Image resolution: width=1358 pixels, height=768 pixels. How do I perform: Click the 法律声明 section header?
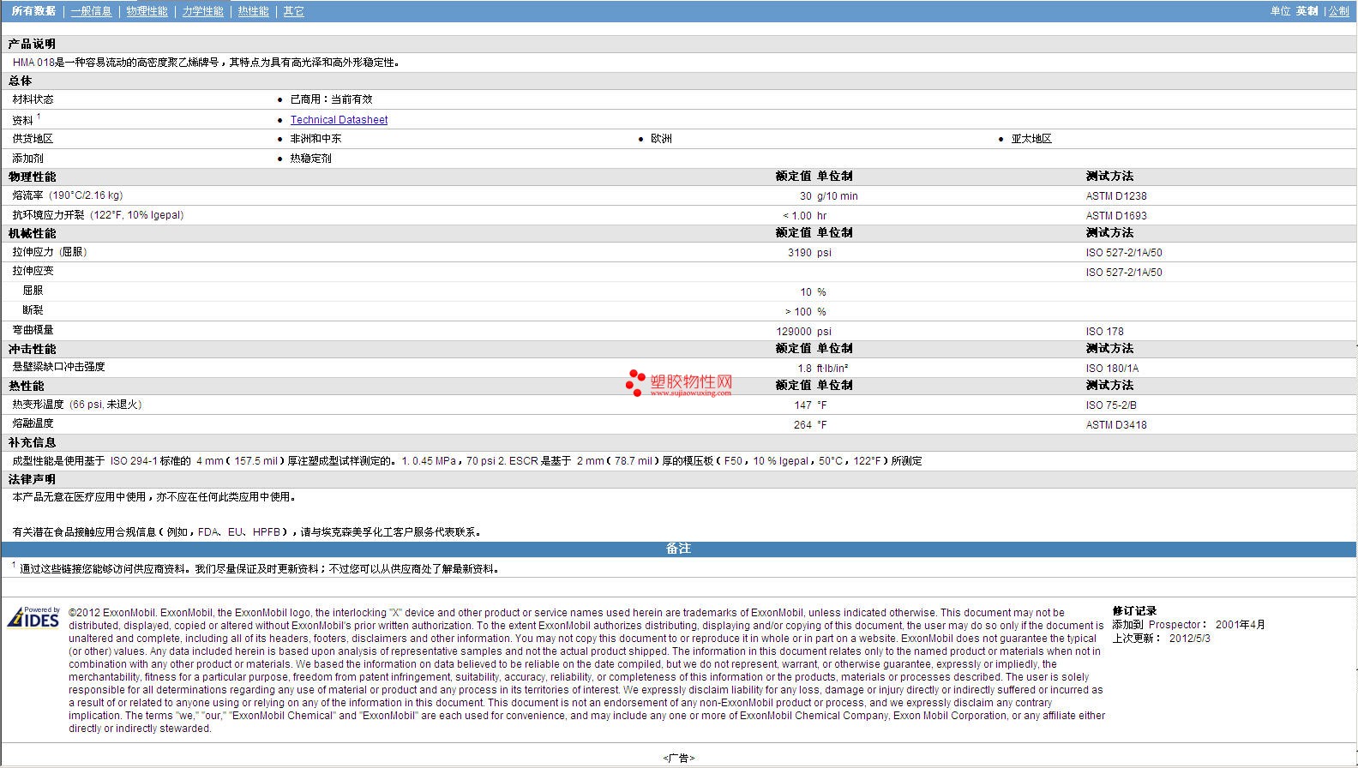click(x=32, y=479)
